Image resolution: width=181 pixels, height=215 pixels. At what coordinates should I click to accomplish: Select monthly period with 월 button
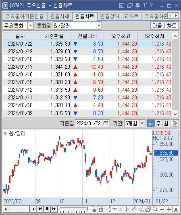pyautogui.click(x=166, y=123)
